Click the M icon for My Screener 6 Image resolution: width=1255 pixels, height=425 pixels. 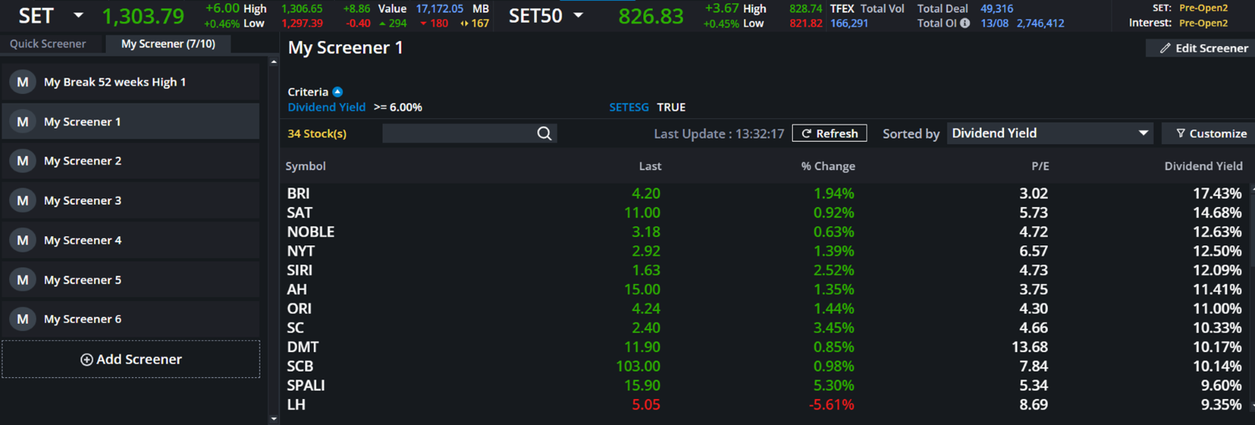click(23, 319)
